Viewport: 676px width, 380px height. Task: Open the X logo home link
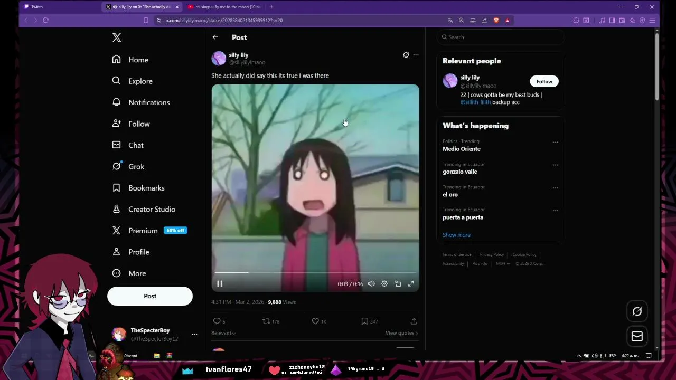(x=117, y=37)
